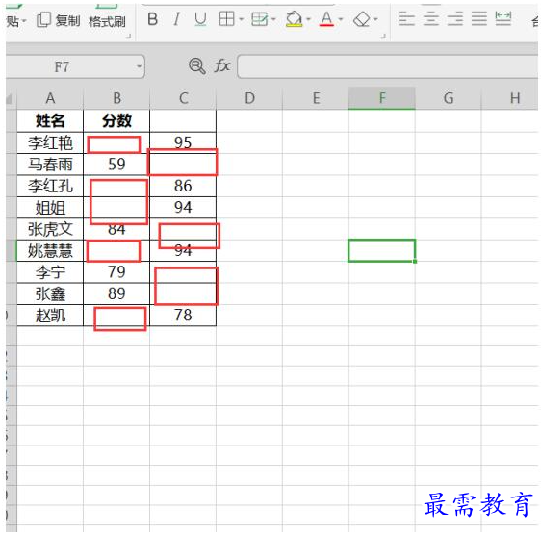Screen dimensions: 541x535
Task: Toggle Underline formatting
Action: 200,19
